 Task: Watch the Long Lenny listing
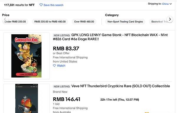click(59, 65)
